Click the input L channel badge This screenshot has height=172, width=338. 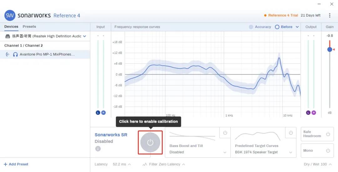click(98, 113)
